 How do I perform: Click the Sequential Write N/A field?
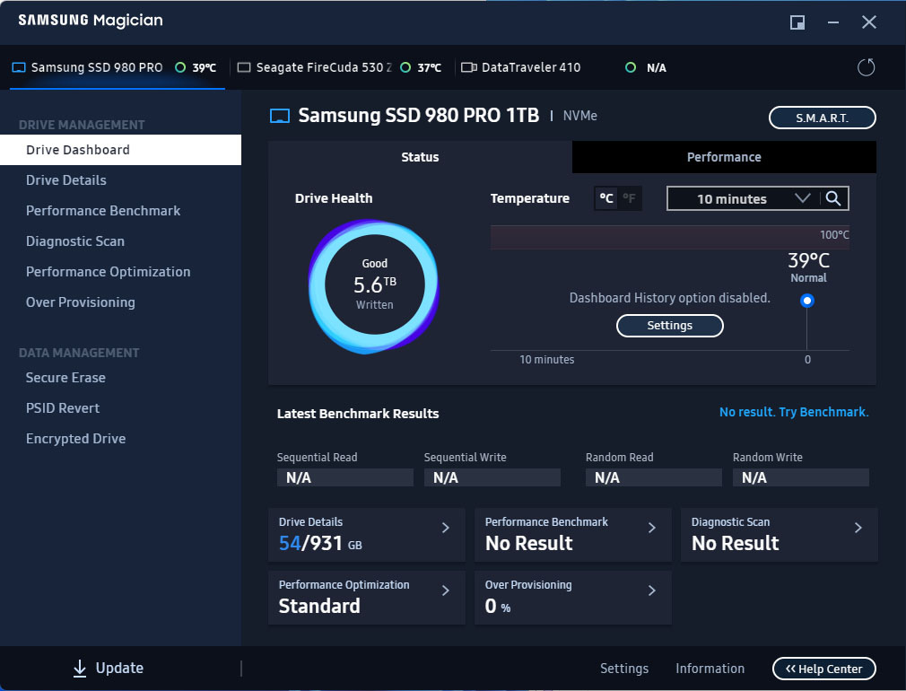click(492, 477)
